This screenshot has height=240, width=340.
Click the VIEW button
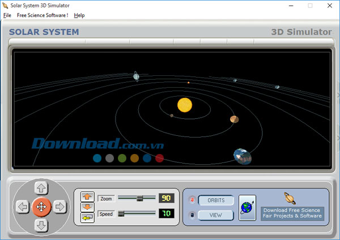pos(216,215)
